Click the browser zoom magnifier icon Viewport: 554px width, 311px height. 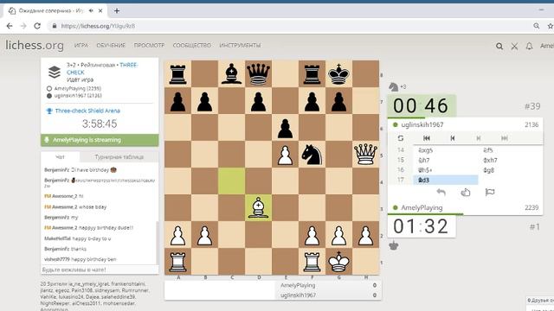tap(537, 26)
